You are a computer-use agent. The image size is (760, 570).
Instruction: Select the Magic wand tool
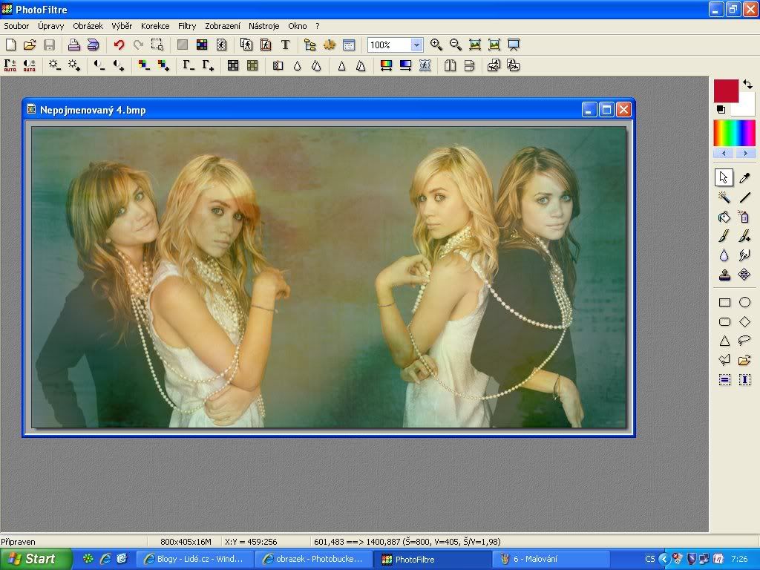pos(724,197)
